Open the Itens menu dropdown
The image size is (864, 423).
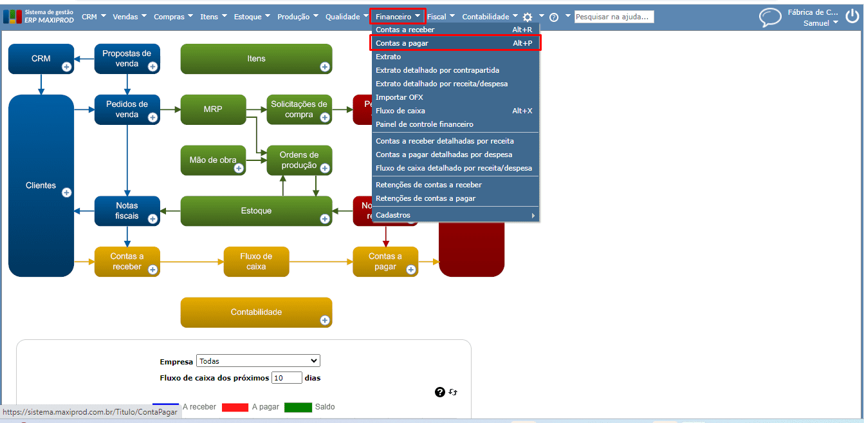pyautogui.click(x=214, y=17)
